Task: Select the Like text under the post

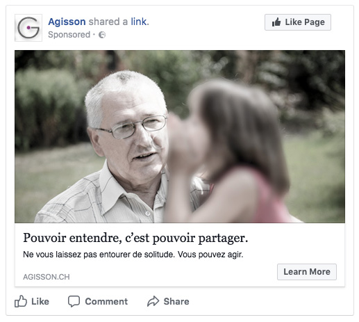Action: pyautogui.click(x=40, y=301)
